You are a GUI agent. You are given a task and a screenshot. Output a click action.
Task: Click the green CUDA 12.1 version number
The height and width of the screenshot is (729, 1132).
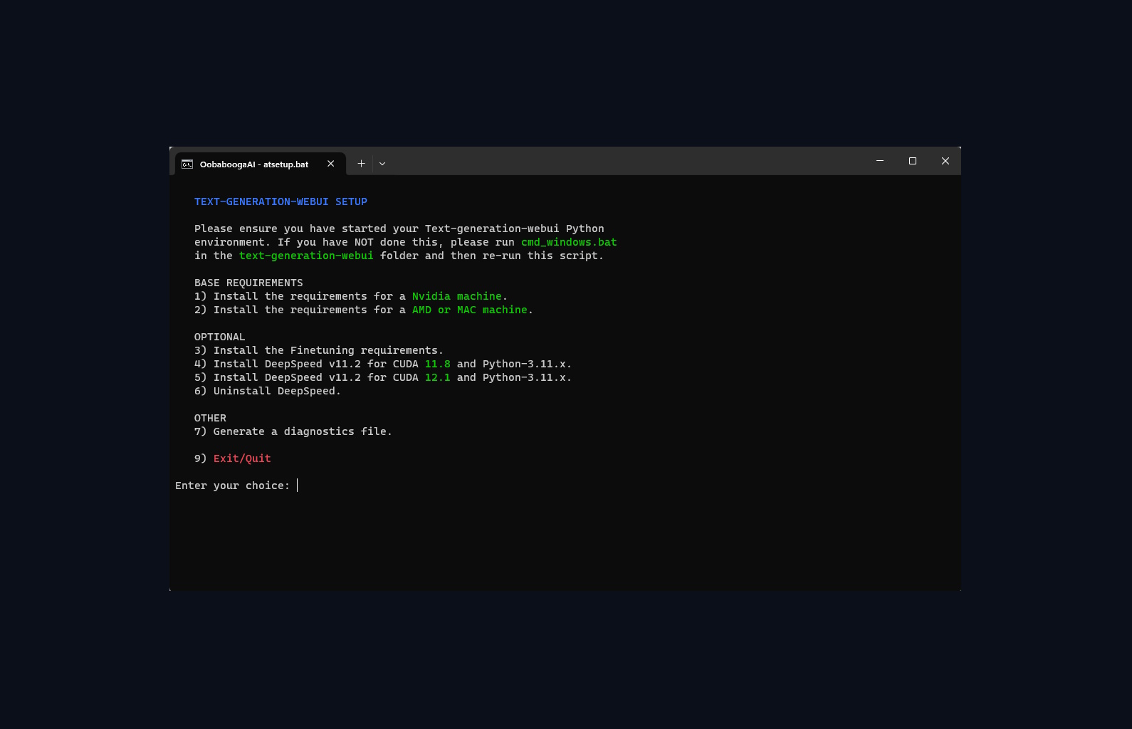click(x=438, y=377)
